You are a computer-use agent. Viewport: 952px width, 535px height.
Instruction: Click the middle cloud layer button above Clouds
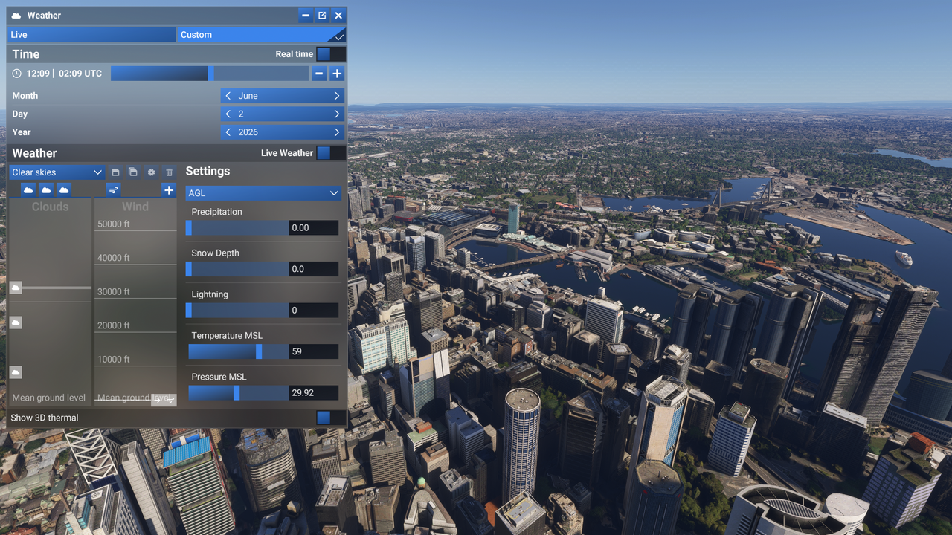coord(46,190)
